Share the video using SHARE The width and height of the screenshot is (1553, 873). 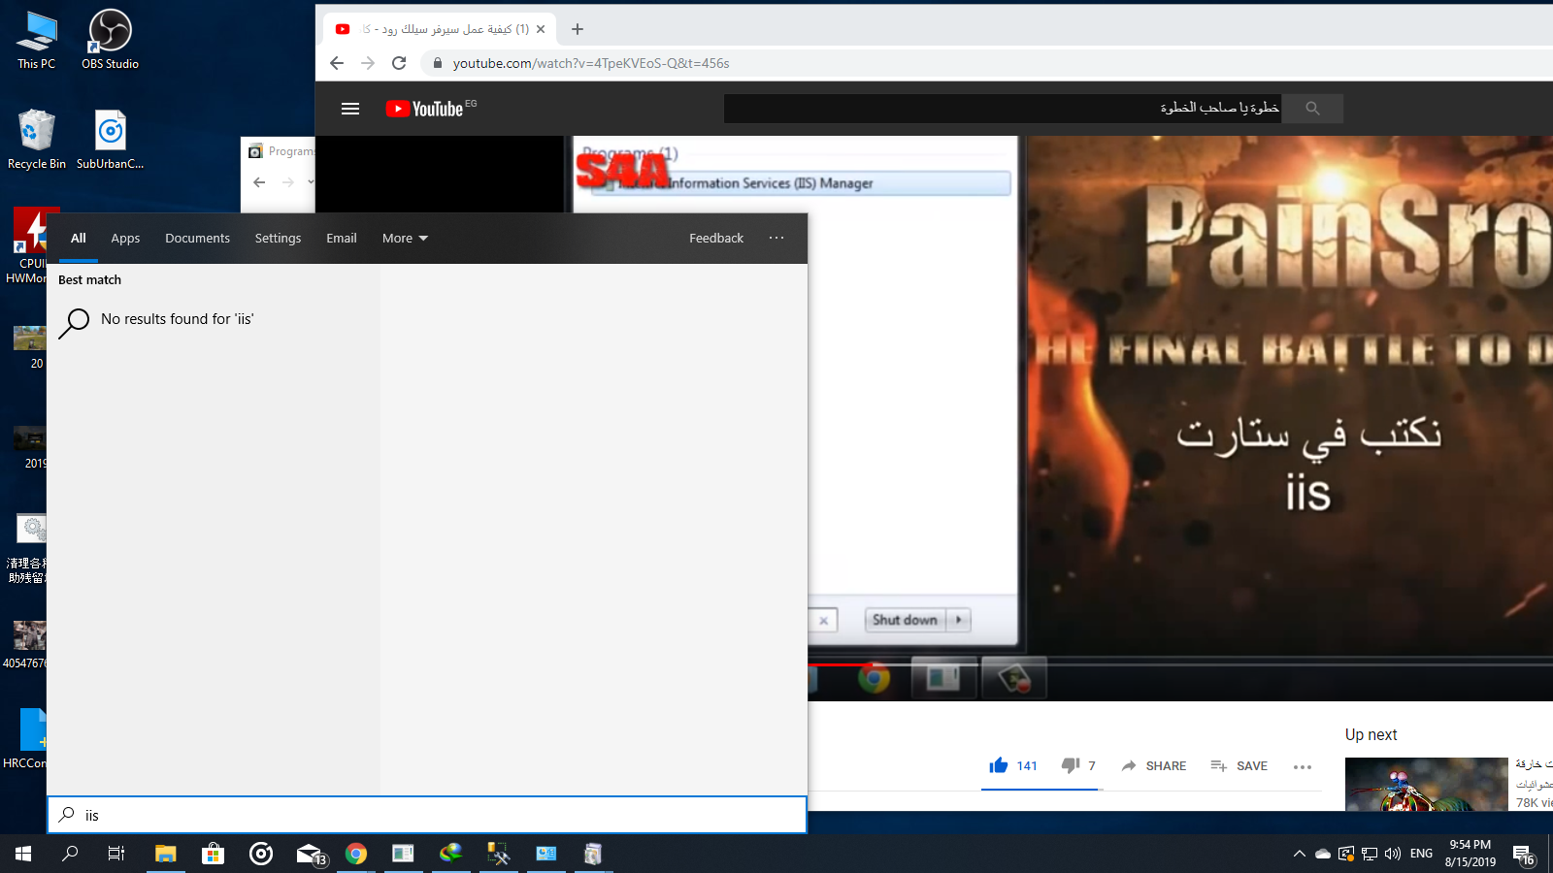tap(1153, 765)
